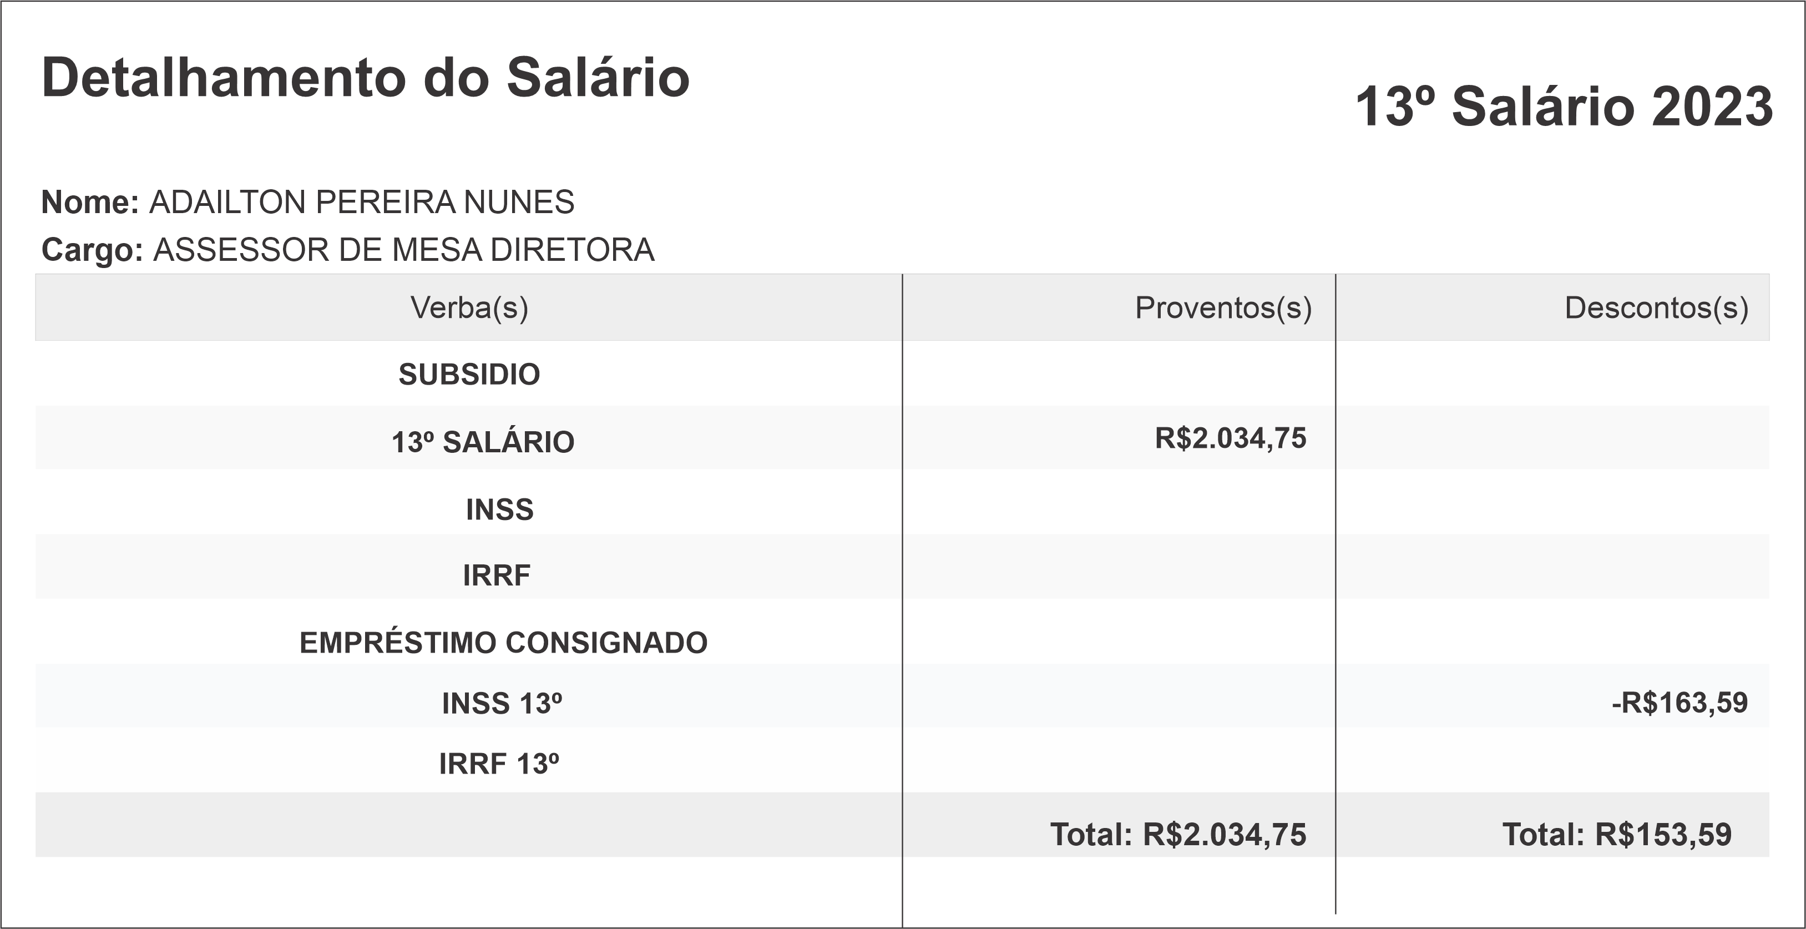The image size is (1806, 929).
Task: Click the "Nome:" field label
Action: (x=90, y=203)
